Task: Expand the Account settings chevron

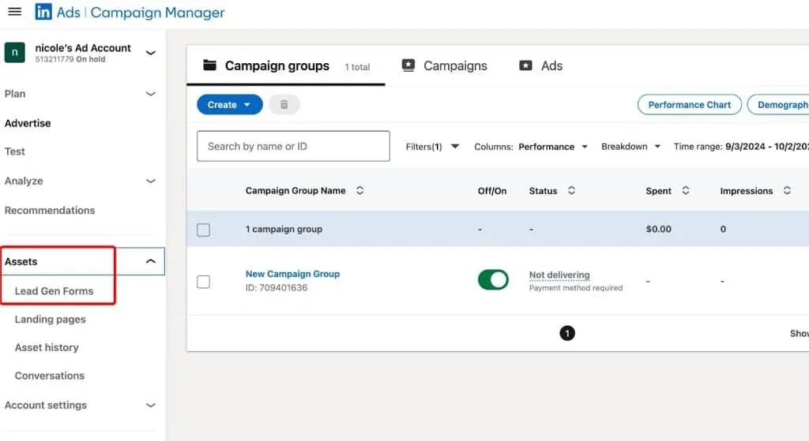Action: pyautogui.click(x=151, y=405)
